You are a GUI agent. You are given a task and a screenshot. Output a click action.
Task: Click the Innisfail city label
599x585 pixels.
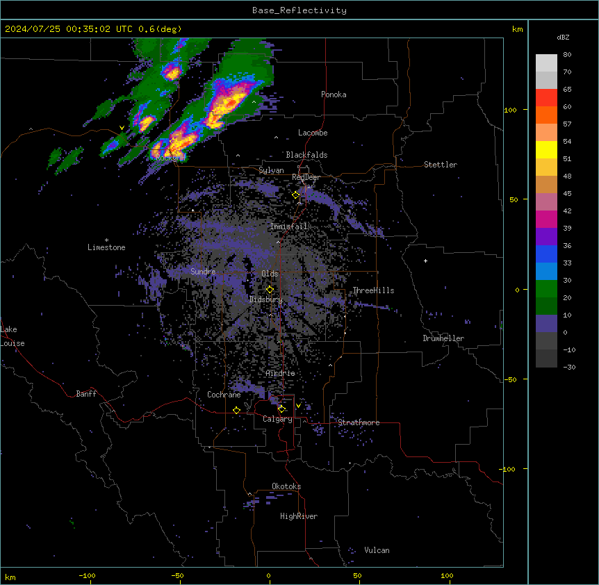(x=288, y=226)
